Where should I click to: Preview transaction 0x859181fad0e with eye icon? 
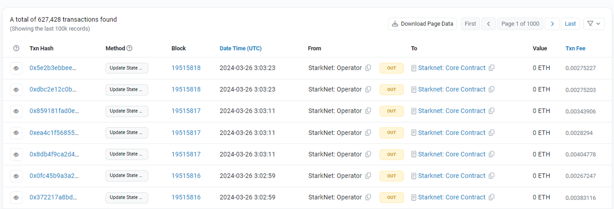(x=16, y=111)
